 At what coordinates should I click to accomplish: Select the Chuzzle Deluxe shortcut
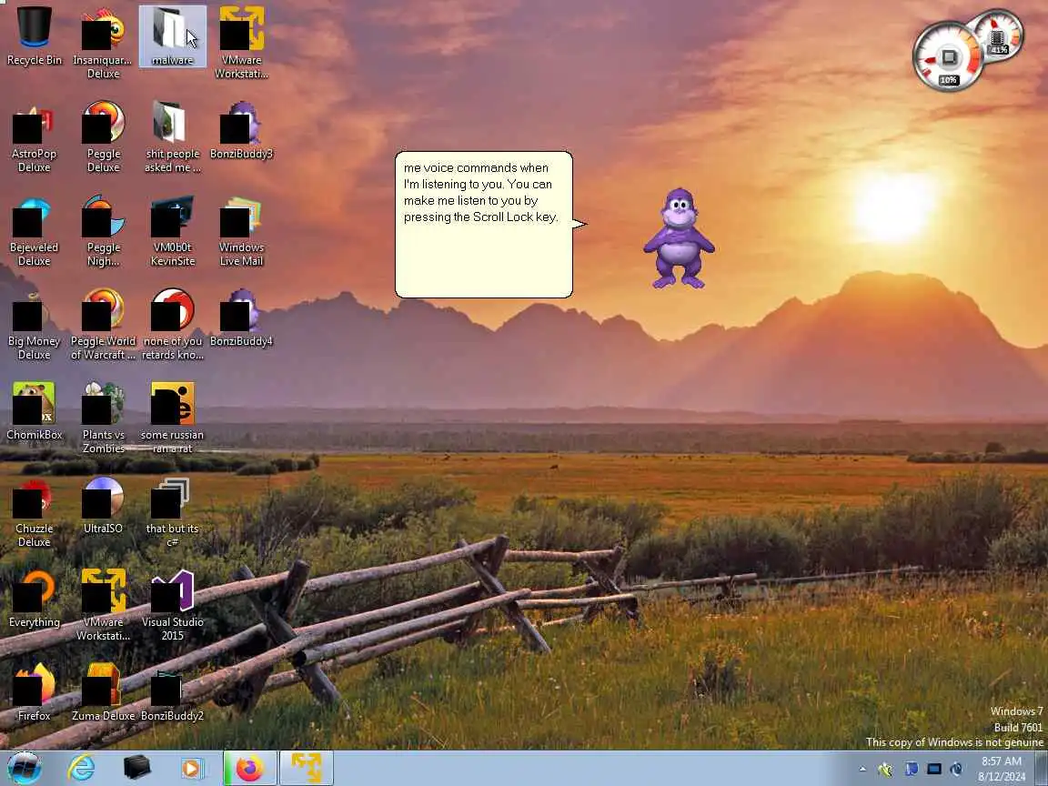(x=34, y=512)
